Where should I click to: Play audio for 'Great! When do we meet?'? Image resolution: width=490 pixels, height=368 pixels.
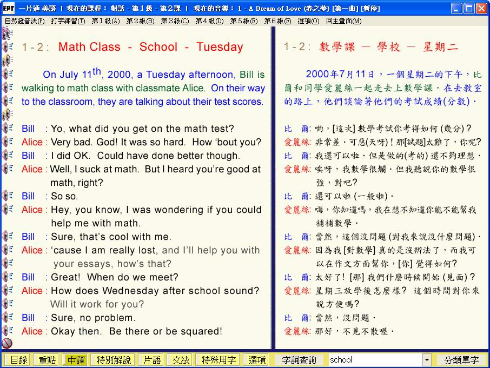coord(7,277)
